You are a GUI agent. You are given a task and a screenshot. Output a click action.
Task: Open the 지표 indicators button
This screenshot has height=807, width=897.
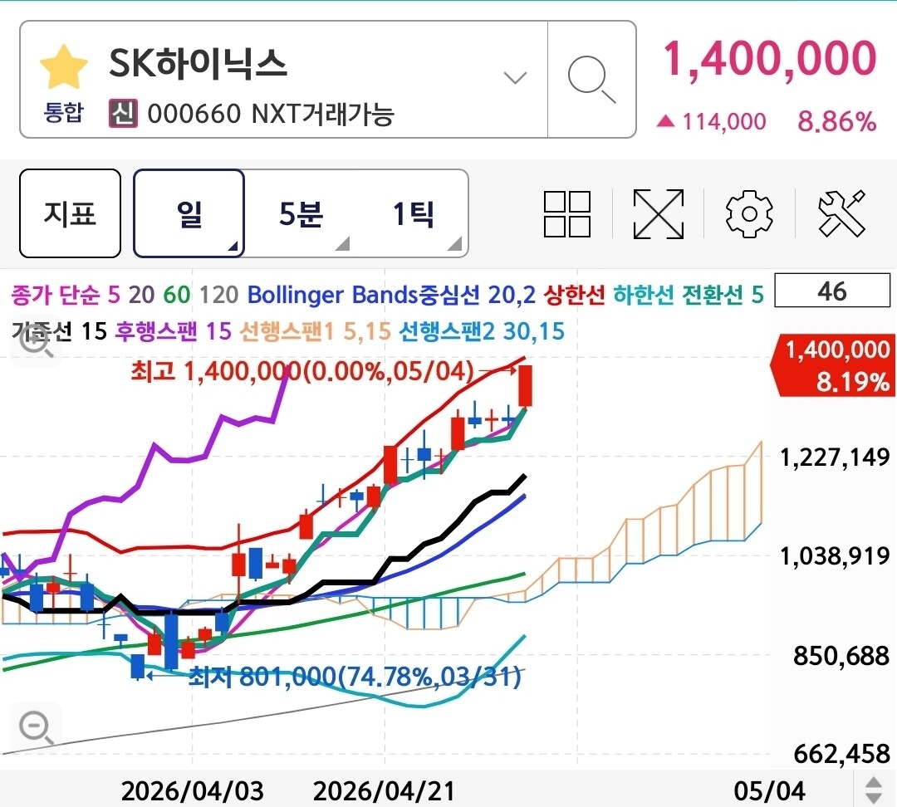tap(70, 213)
